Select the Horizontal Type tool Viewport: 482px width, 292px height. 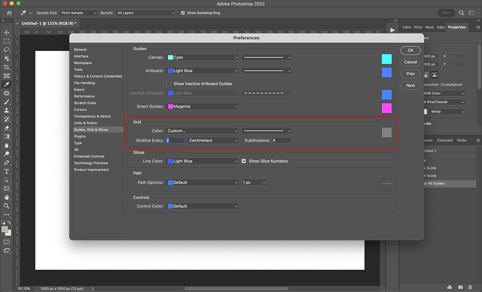(6, 171)
